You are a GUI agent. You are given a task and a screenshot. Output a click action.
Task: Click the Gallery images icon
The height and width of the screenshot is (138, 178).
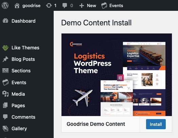click(5, 129)
